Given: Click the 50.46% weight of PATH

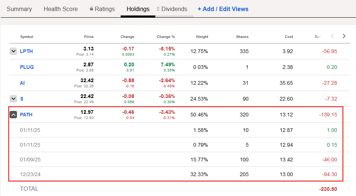Looking at the screenshot, I should click(x=199, y=115).
